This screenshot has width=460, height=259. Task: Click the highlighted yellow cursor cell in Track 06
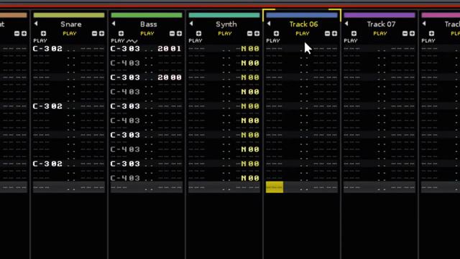click(275, 187)
